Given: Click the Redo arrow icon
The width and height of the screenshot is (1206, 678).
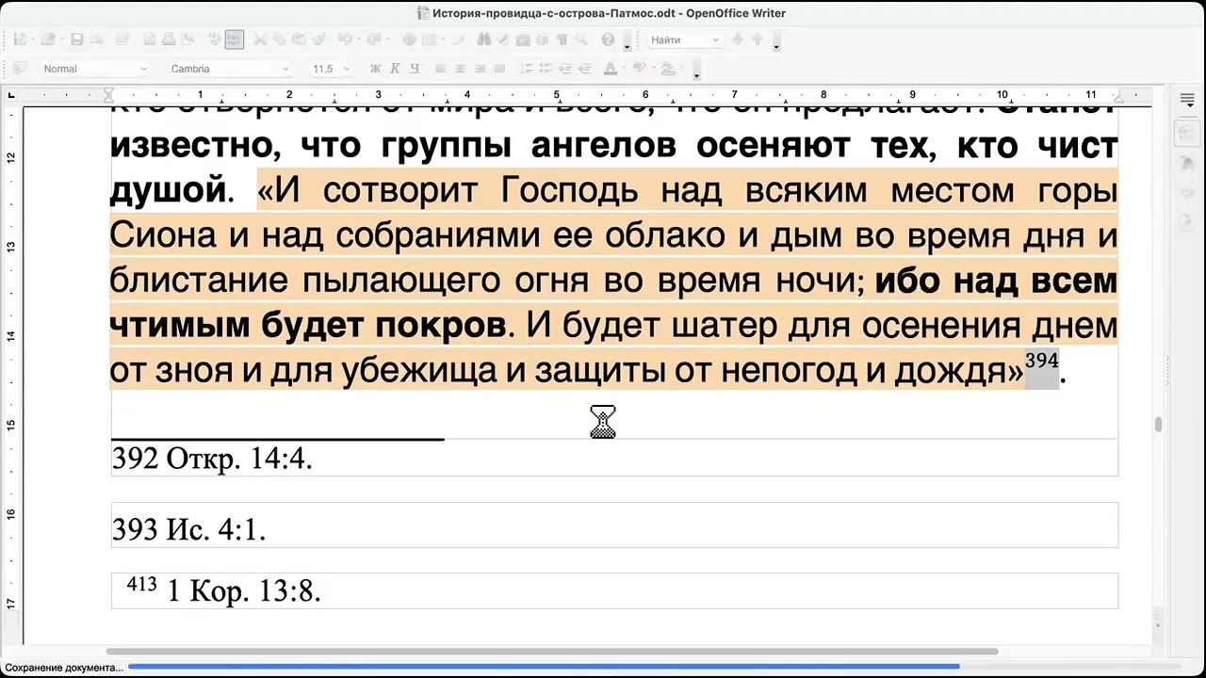Looking at the screenshot, I should pyautogui.click(x=374, y=40).
